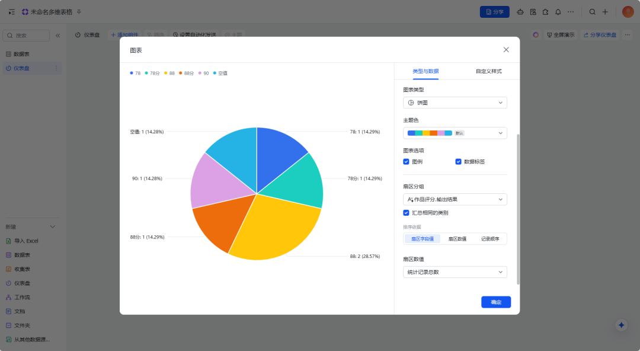640x351 pixels.
Task: Toggle the 汇总相同的类别 checkbox
Action: 407,212
